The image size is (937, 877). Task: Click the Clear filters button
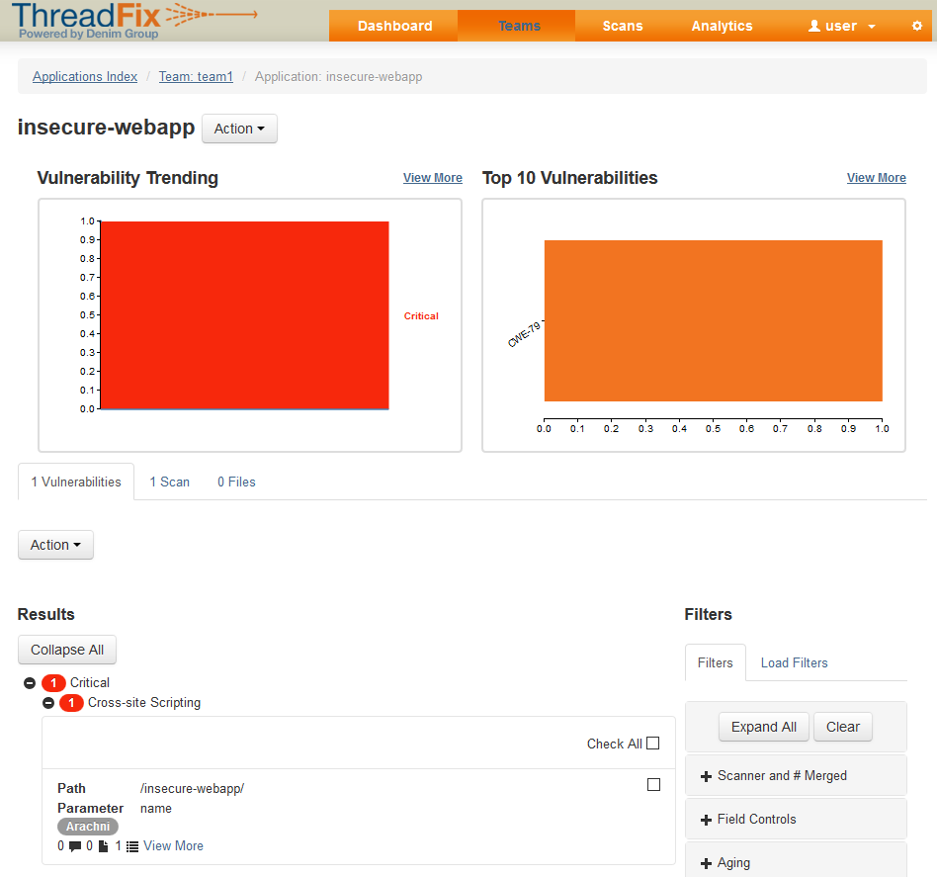tap(842, 727)
